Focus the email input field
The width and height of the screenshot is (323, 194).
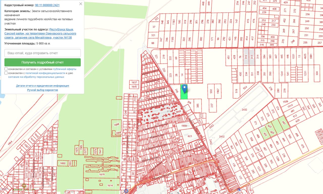(x=42, y=53)
